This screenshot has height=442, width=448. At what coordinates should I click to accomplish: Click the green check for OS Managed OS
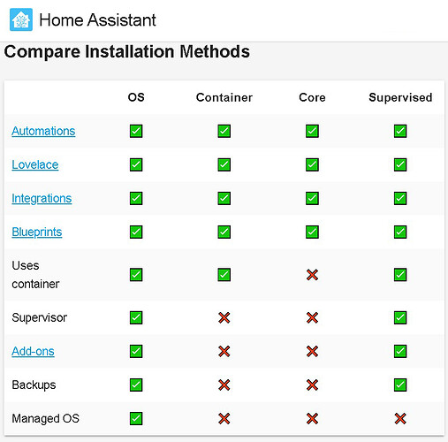point(136,418)
